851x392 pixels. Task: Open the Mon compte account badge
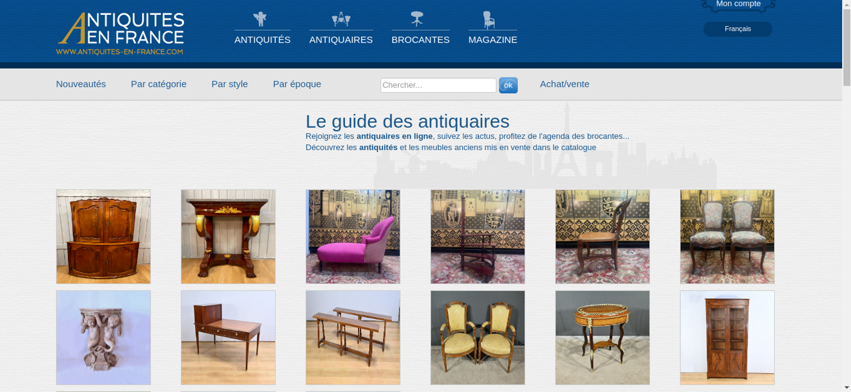(x=738, y=5)
